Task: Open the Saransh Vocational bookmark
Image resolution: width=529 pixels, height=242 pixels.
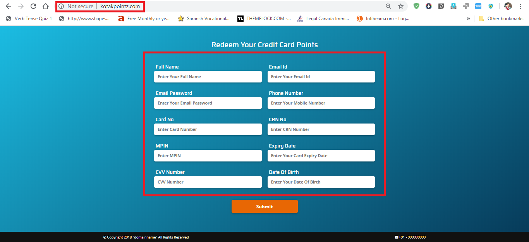Action: click(x=204, y=18)
